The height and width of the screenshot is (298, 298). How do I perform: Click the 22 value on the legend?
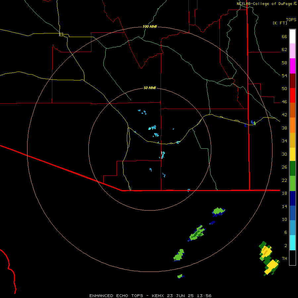(x=284, y=180)
